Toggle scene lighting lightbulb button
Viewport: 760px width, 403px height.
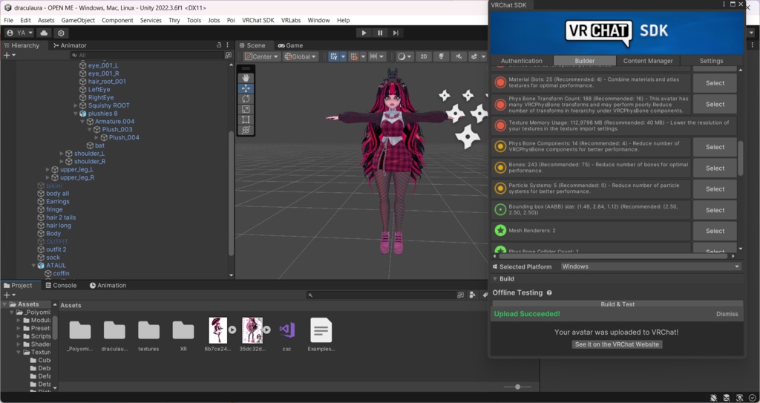[x=441, y=56]
